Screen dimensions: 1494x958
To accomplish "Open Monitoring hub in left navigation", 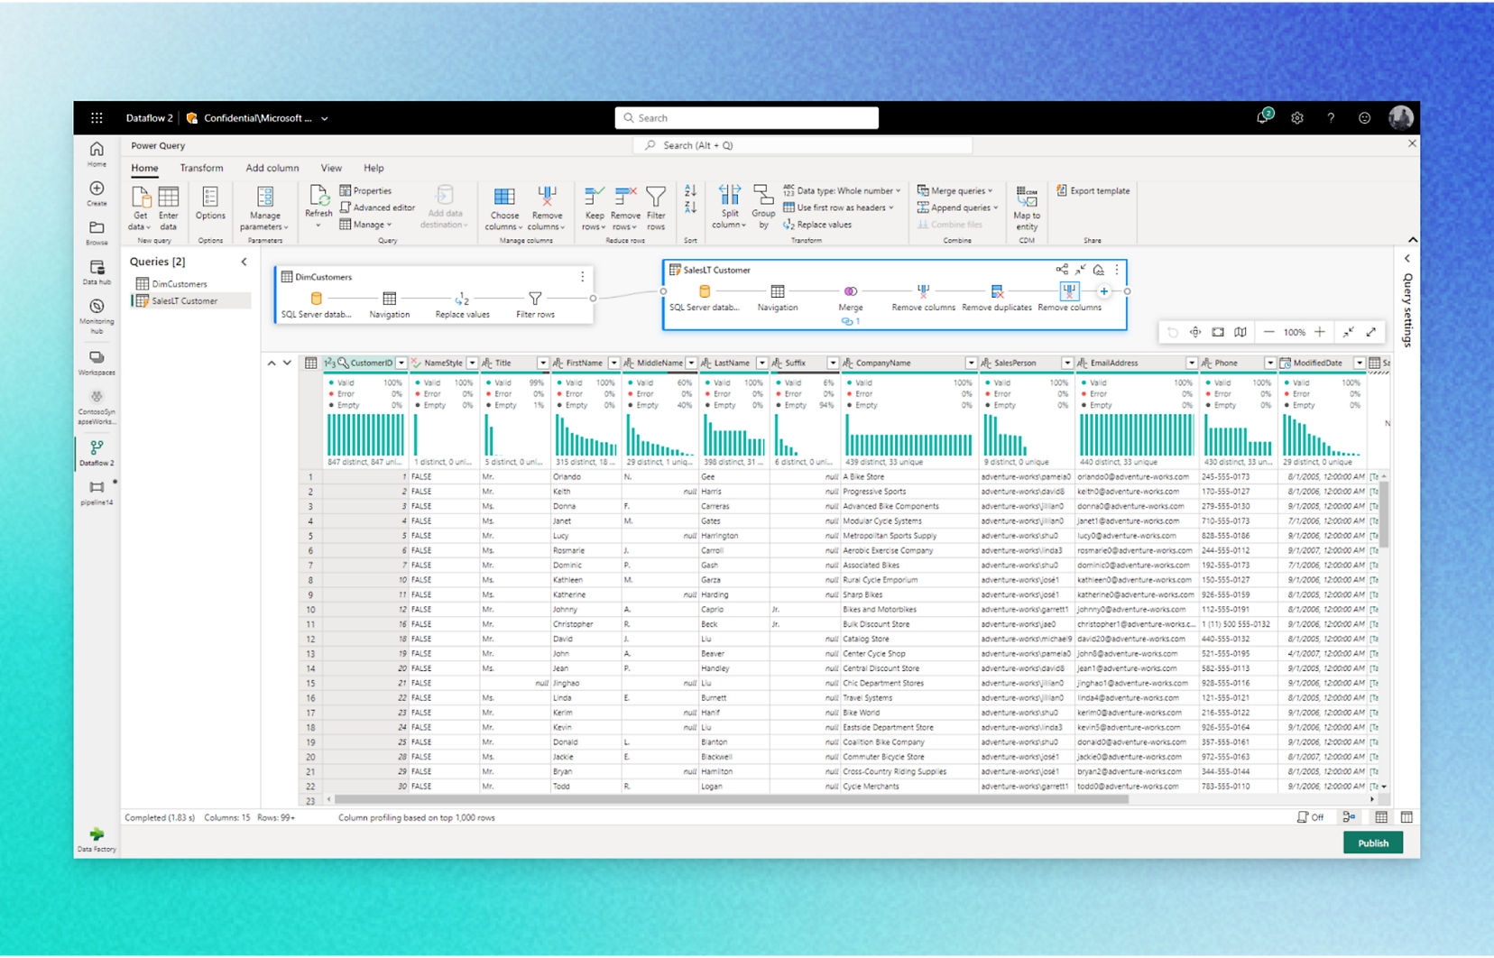I will 97,317.
